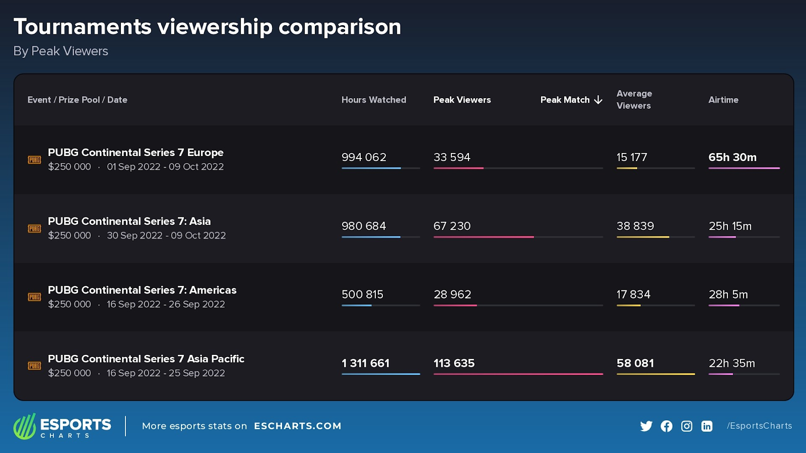Click the /EsportsCharts handle
Screen dimensions: 806x453
759,426
